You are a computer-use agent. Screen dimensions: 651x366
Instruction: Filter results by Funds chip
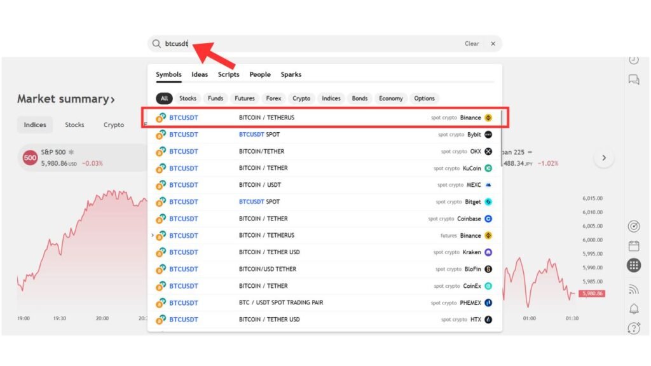pos(216,98)
